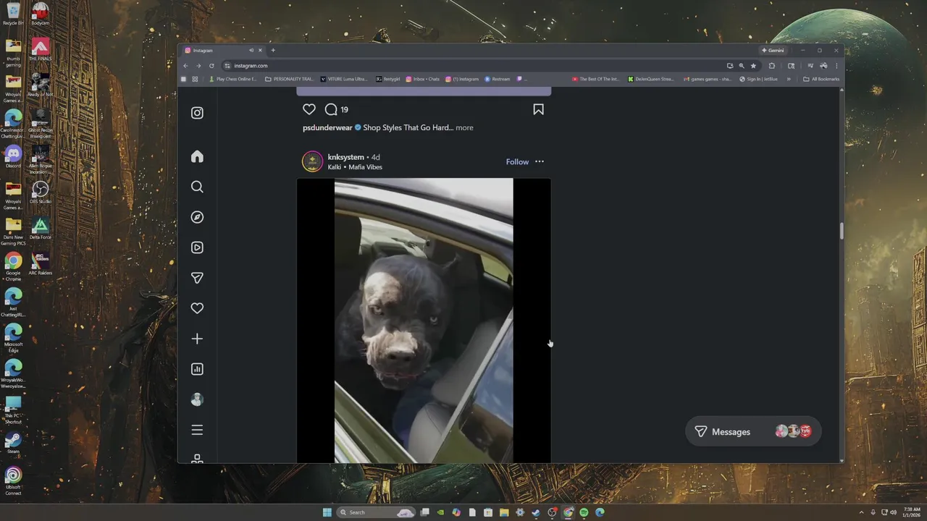Open Spotify from the taskbar

coord(584,512)
